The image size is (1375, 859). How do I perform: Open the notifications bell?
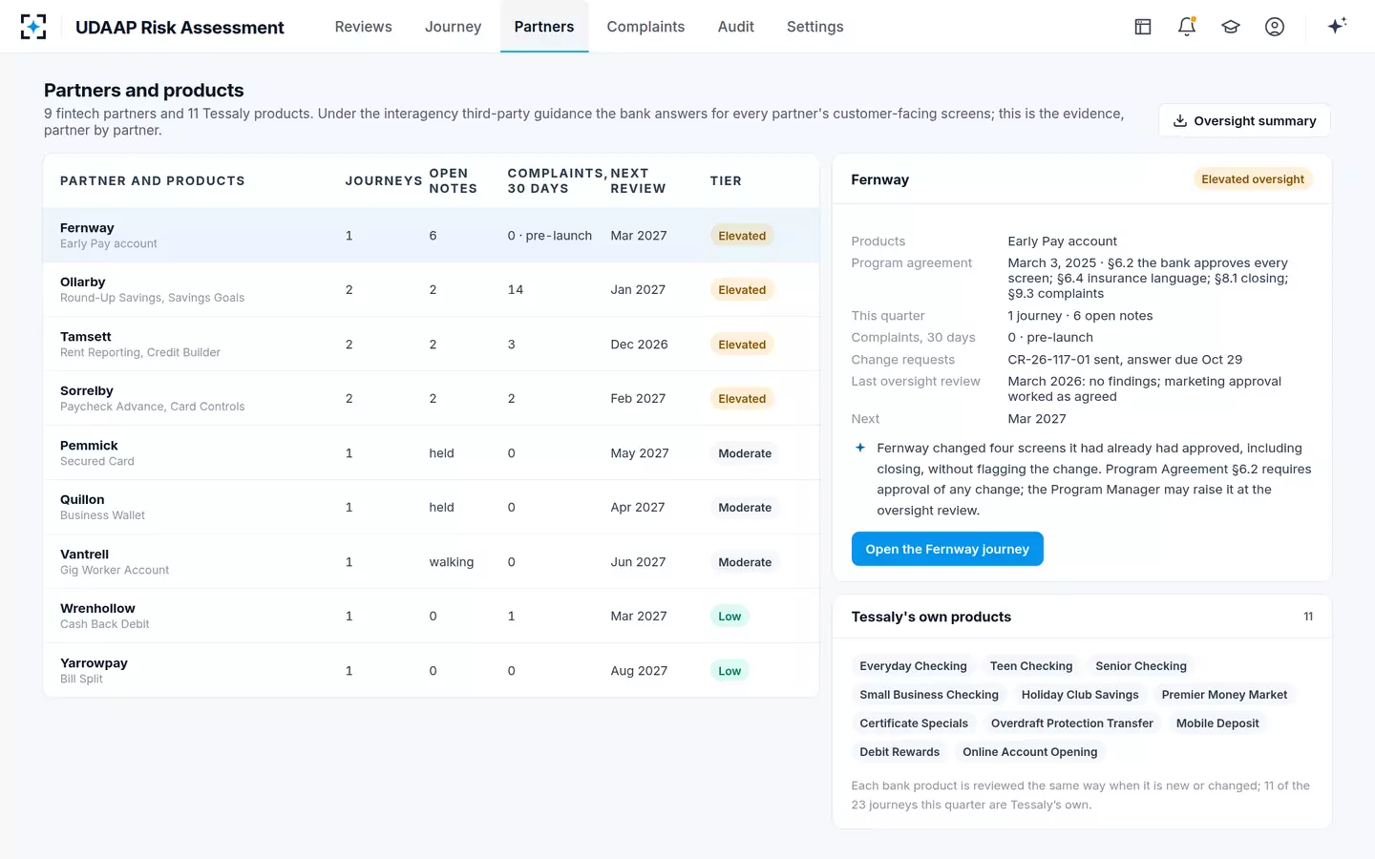pos(1187,27)
